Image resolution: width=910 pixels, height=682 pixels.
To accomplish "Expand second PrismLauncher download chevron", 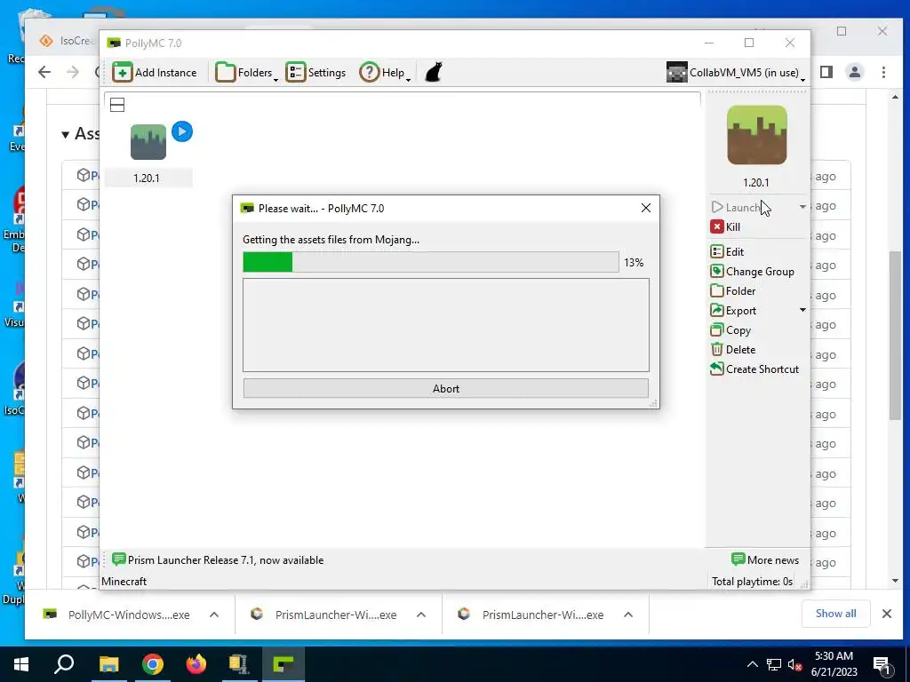I will point(628,615).
